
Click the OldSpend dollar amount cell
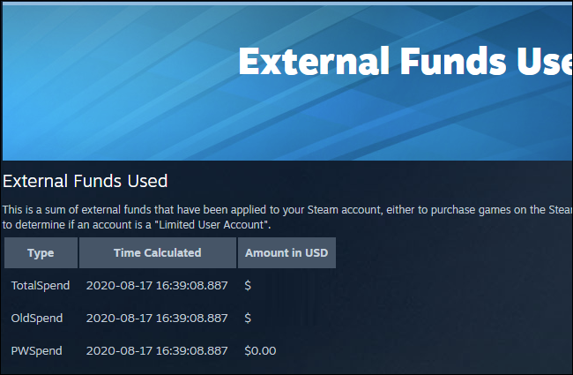(248, 318)
